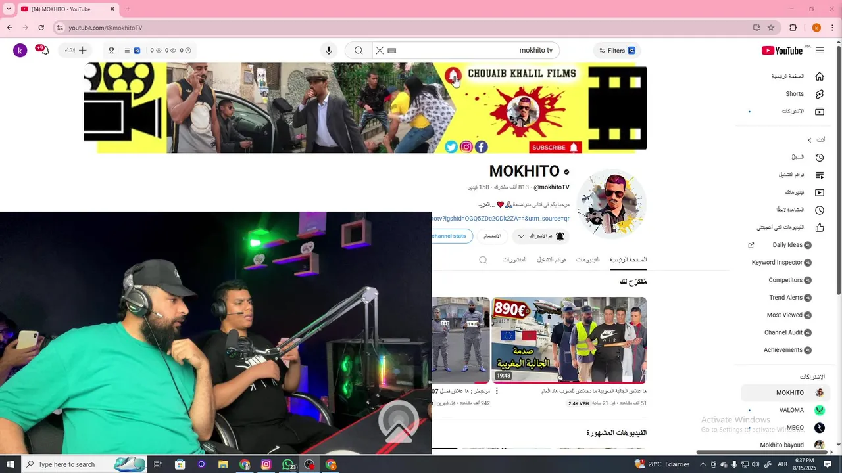This screenshot has width=842, height=473.
Task: Select the channel Playlists tab
Action: click(551, 260)
